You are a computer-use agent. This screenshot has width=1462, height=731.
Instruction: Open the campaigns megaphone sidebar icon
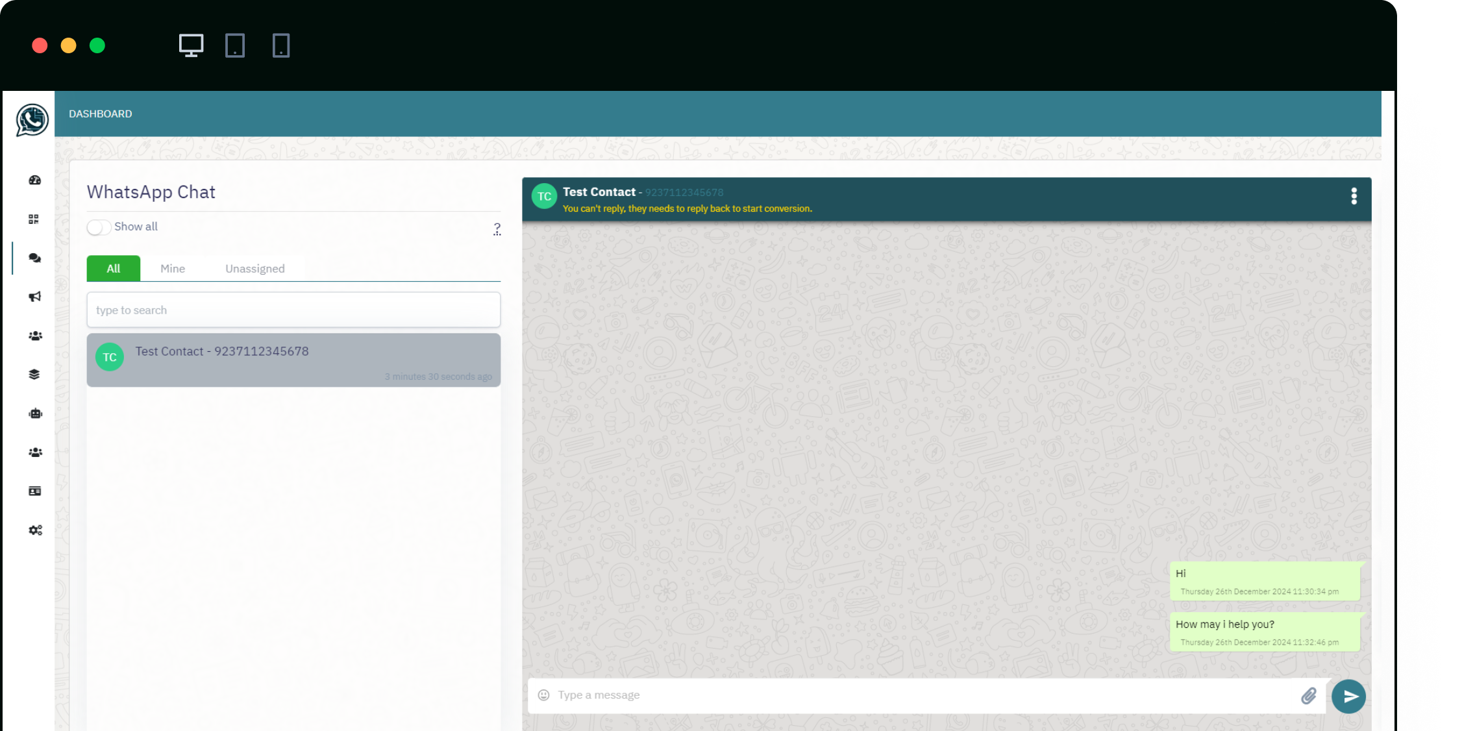35,297
